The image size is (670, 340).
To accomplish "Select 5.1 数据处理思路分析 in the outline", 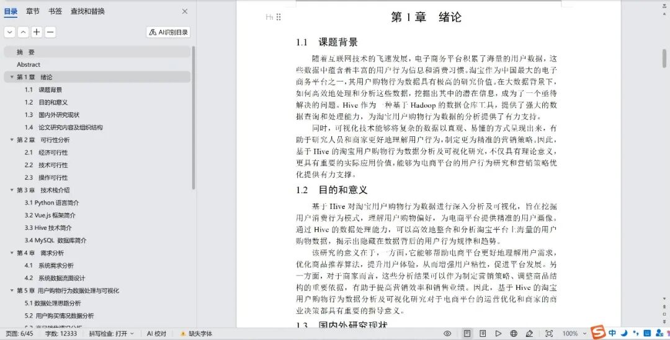I will pos(53,303).
